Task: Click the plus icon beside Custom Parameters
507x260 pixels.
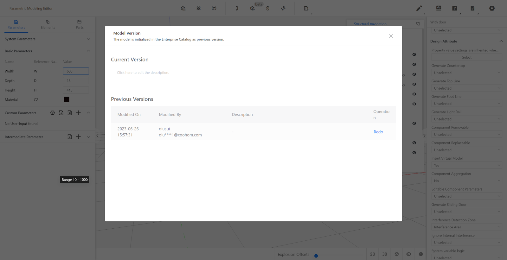Action: [79, 113]
